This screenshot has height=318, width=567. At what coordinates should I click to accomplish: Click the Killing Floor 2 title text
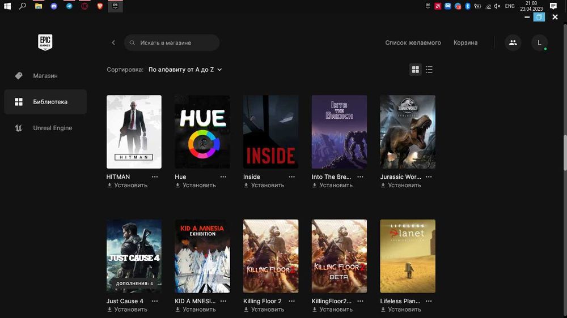262,301
